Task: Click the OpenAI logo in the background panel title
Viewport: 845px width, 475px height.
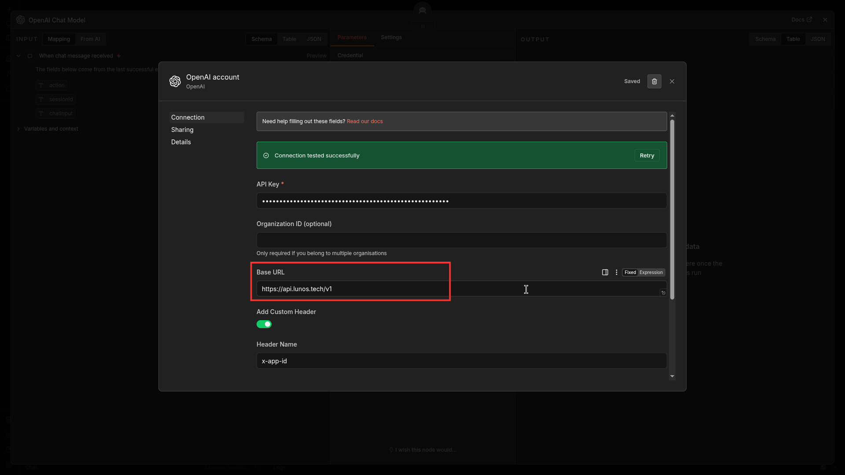Action: click(21, 20)
